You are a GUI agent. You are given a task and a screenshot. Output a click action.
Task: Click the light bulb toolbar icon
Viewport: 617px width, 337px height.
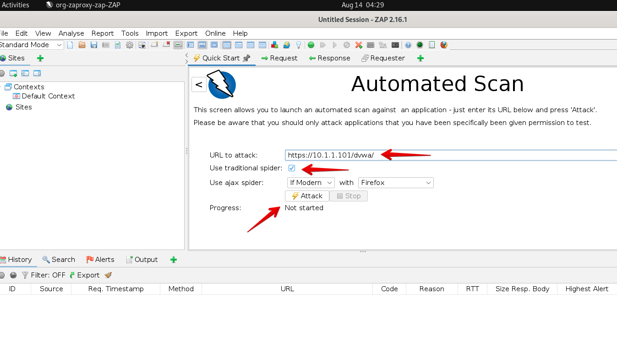click(299, 45)
